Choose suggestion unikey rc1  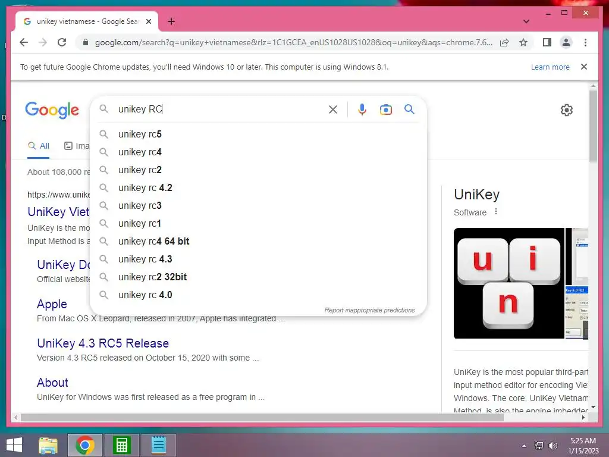258,224
